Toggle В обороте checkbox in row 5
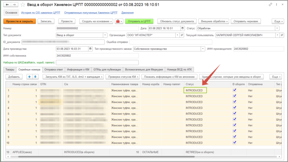Screen dimensions: 288x162 point(234,114)
